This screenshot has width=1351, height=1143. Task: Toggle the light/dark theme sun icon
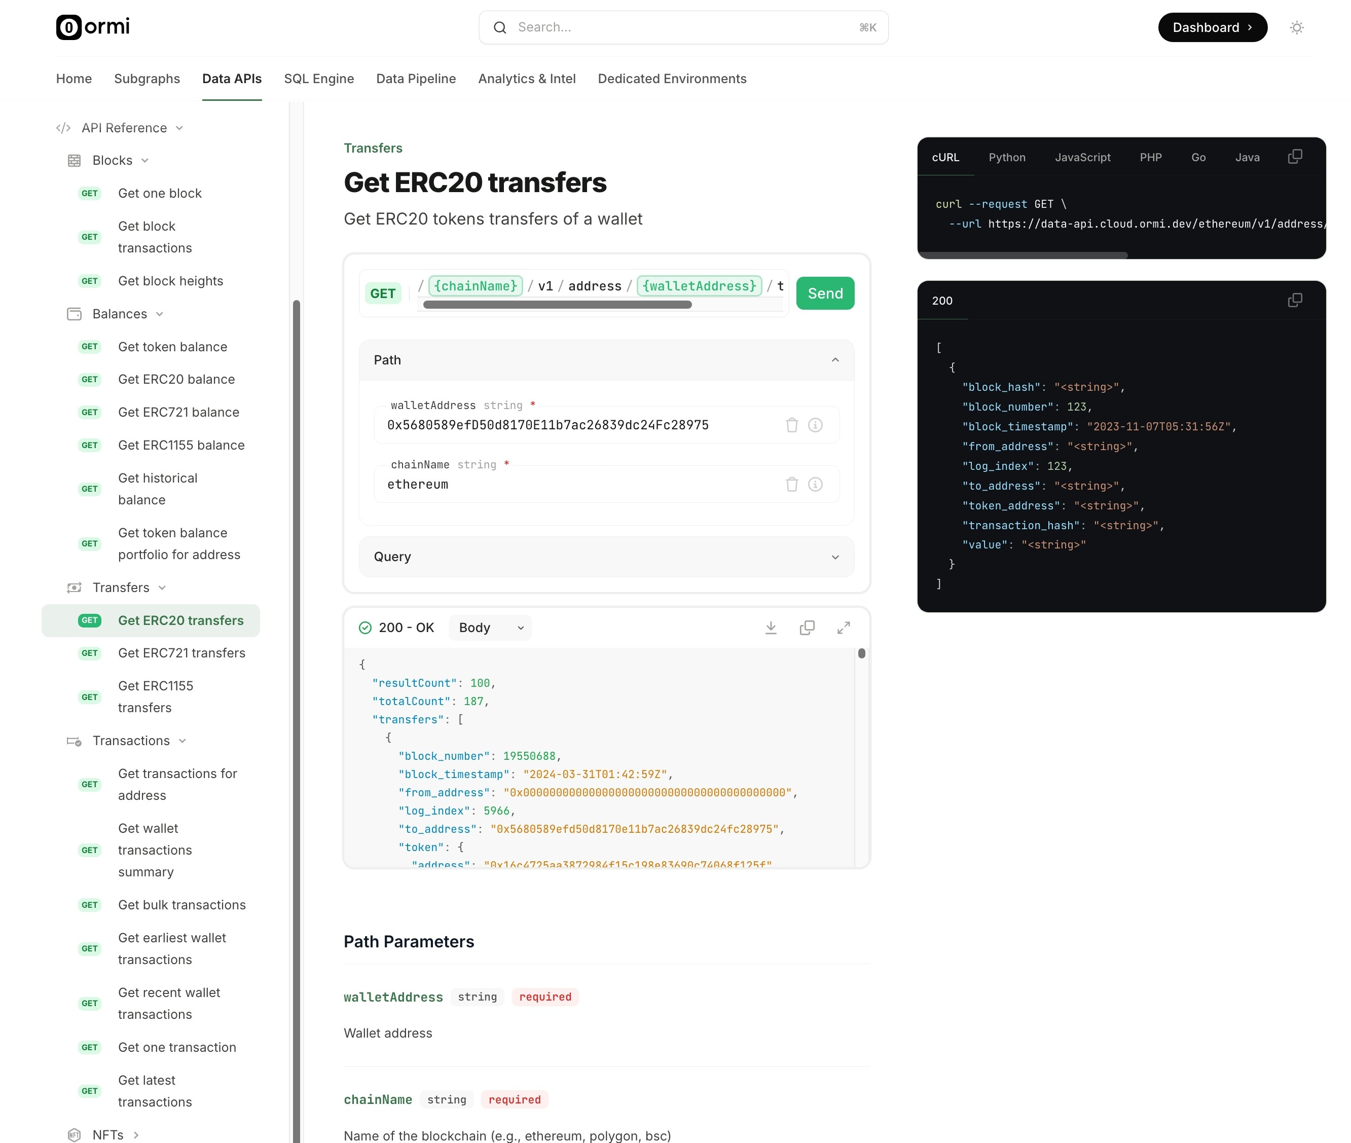(1297, 27)
